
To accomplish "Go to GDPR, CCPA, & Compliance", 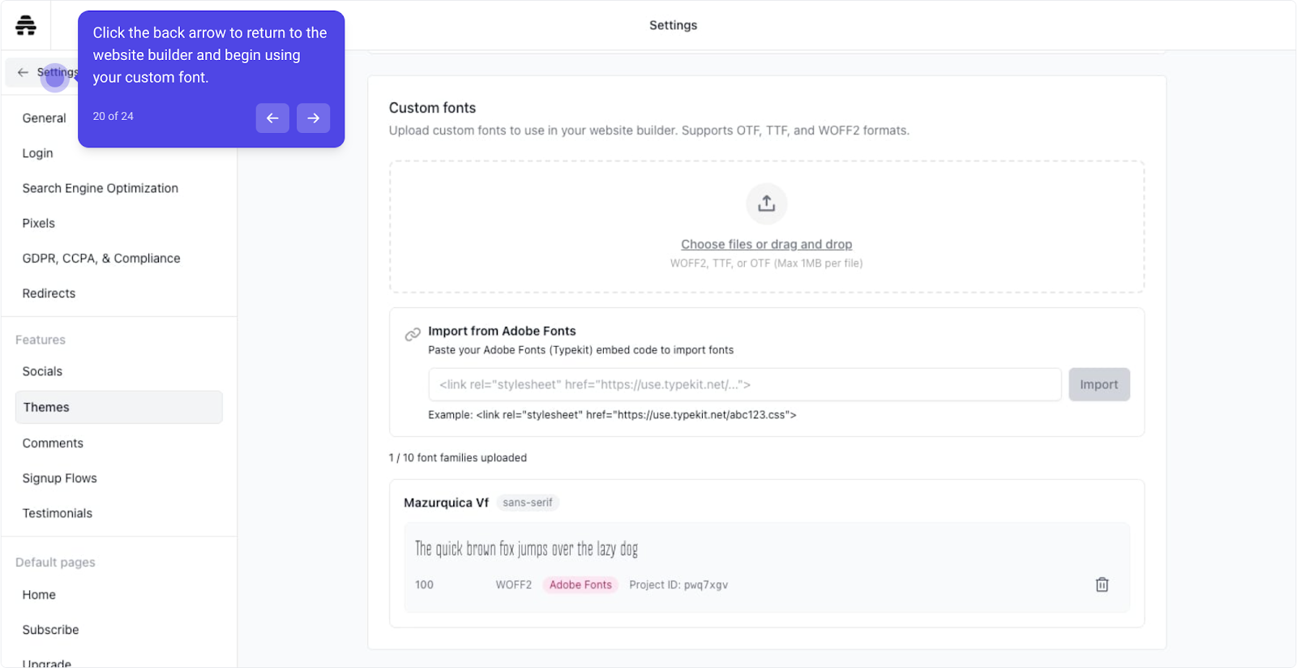I will (101, 259).
